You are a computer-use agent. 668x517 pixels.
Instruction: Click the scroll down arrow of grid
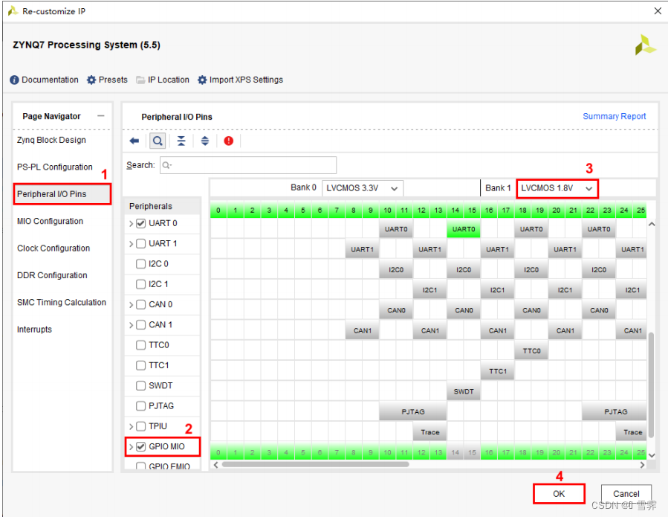coord(652,455)
